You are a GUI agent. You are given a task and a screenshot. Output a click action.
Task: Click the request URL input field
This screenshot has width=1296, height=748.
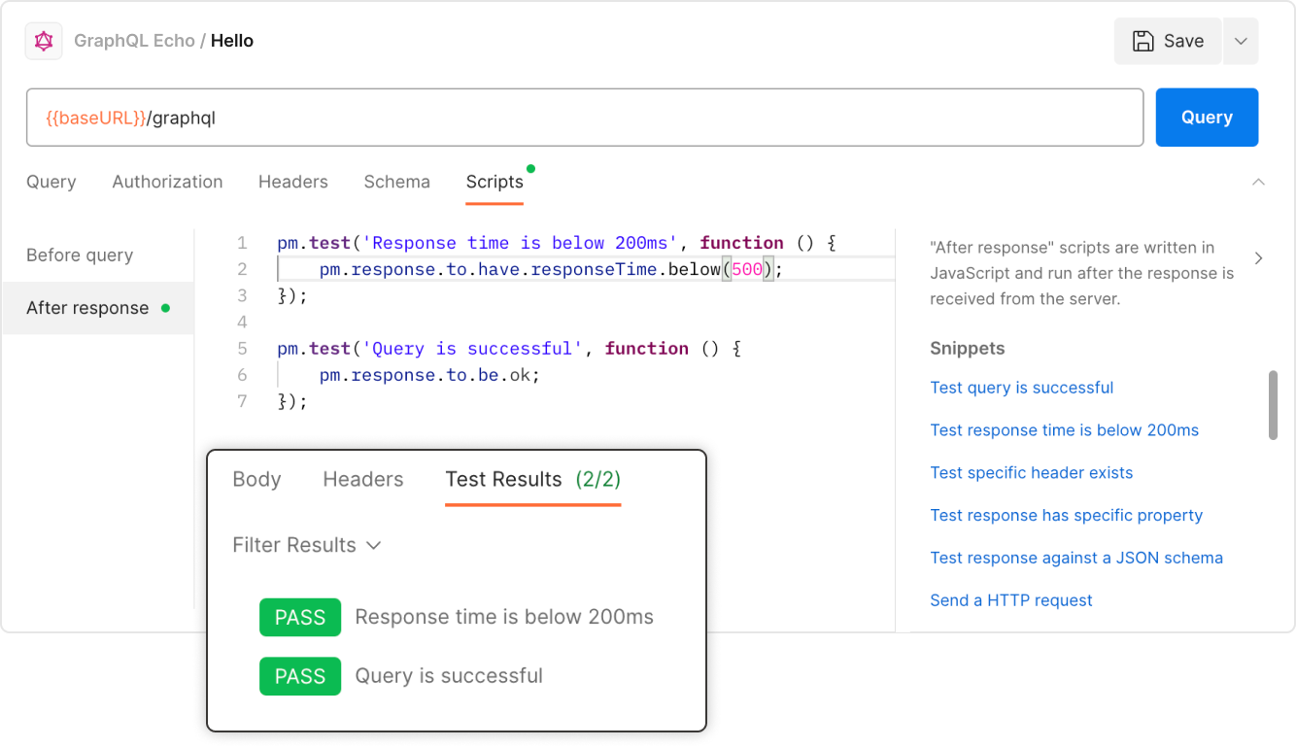pyautogui.click(x=583, y=117)
